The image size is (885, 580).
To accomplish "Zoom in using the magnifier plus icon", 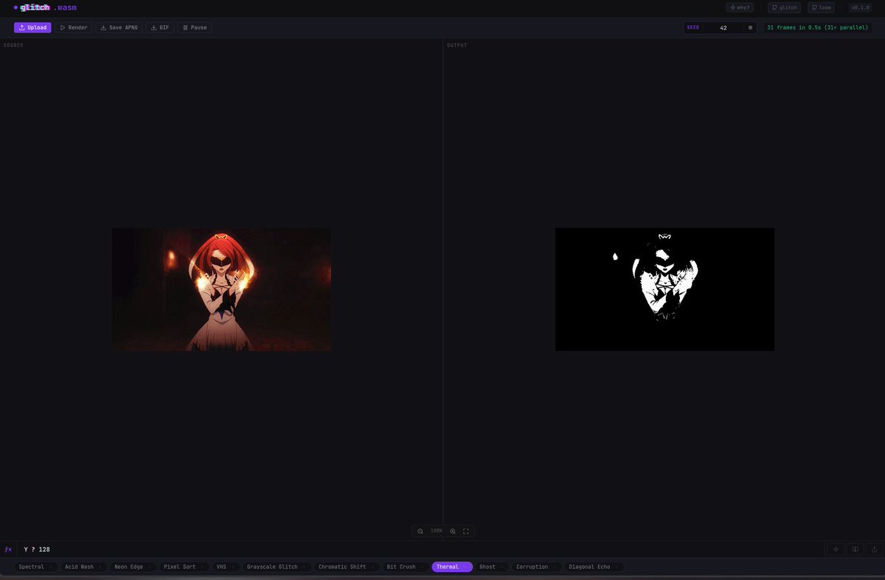I will [x=453, y=531].
